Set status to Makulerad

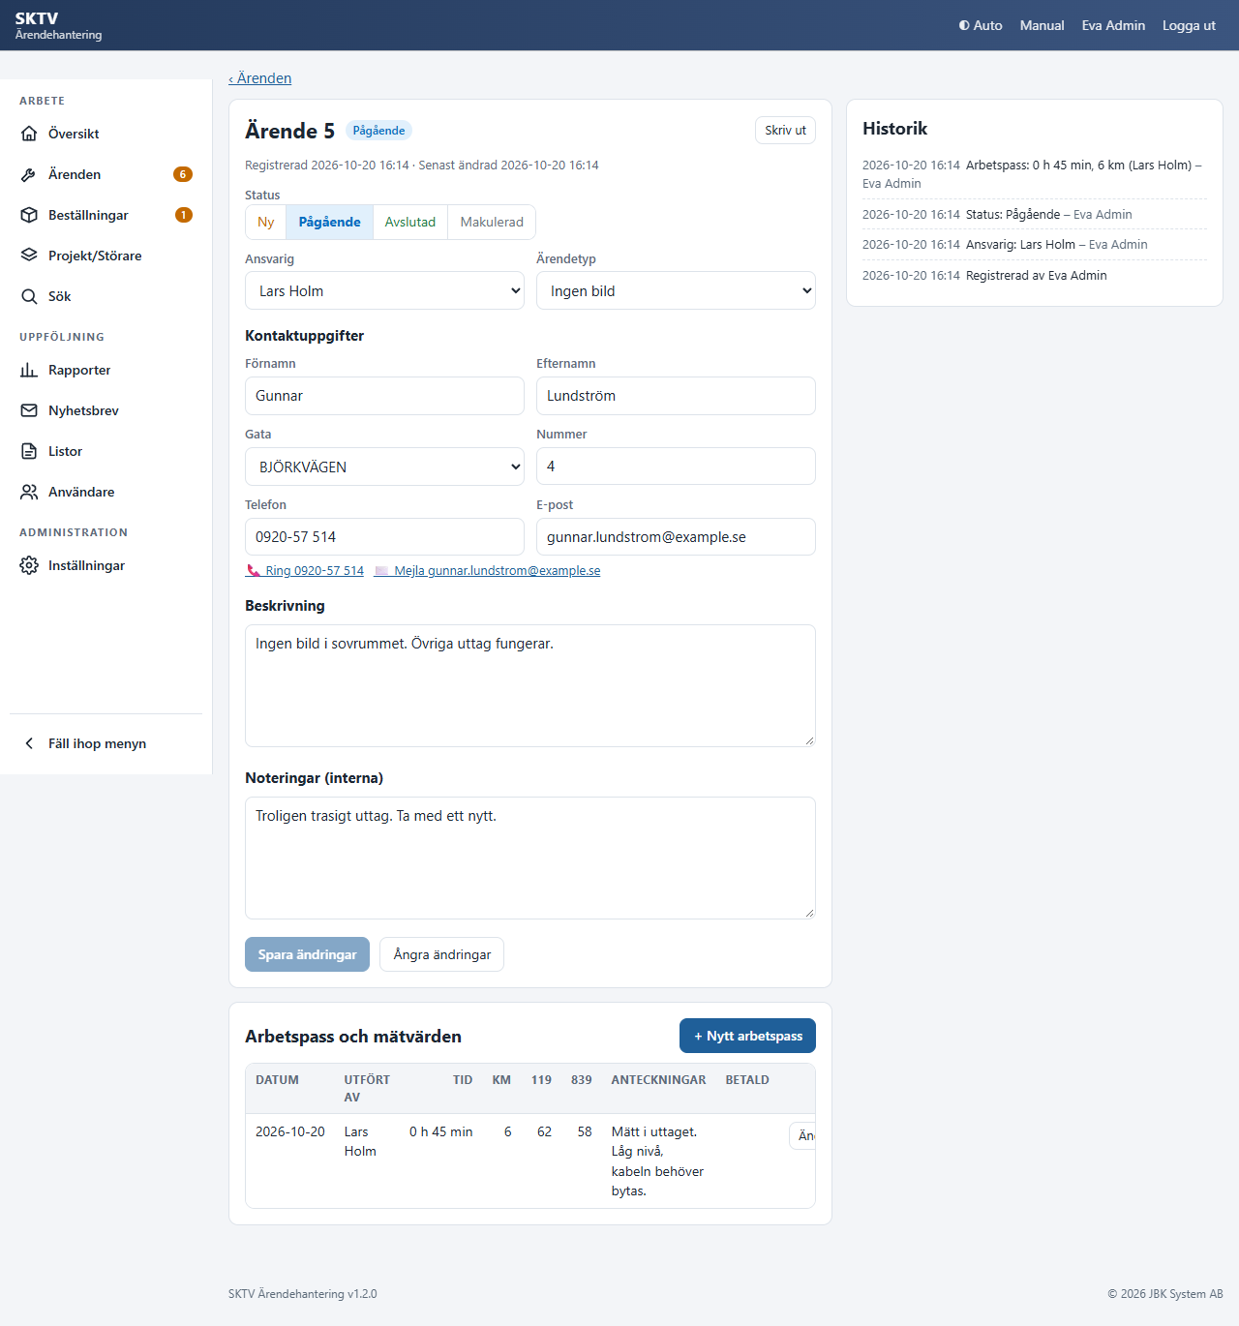(492, 222)
